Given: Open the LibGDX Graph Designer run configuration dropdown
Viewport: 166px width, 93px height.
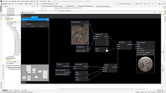Looking at the screenshot, I should [x=126, y=4].
